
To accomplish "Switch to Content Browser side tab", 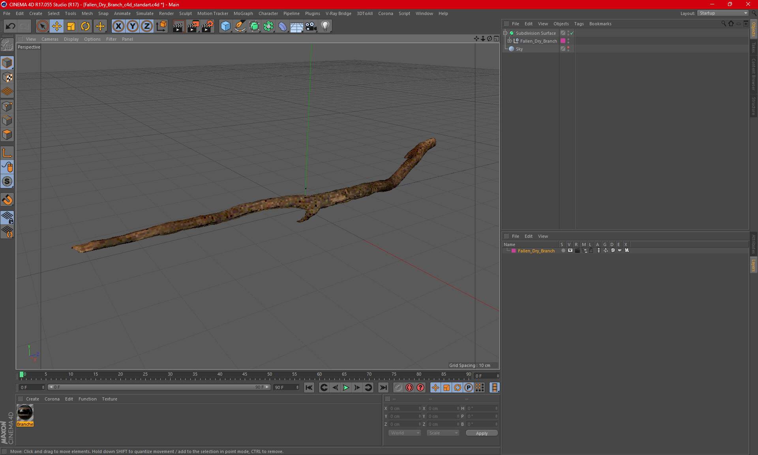I will pos(754,74).
